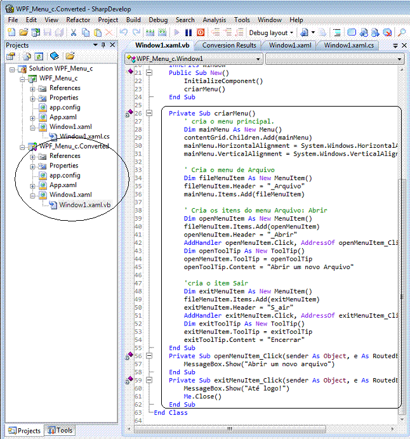The height and width of the screenshot is (439, 410).
Task: Switch to the Tools bottom tab
Action: coord(60,430)
